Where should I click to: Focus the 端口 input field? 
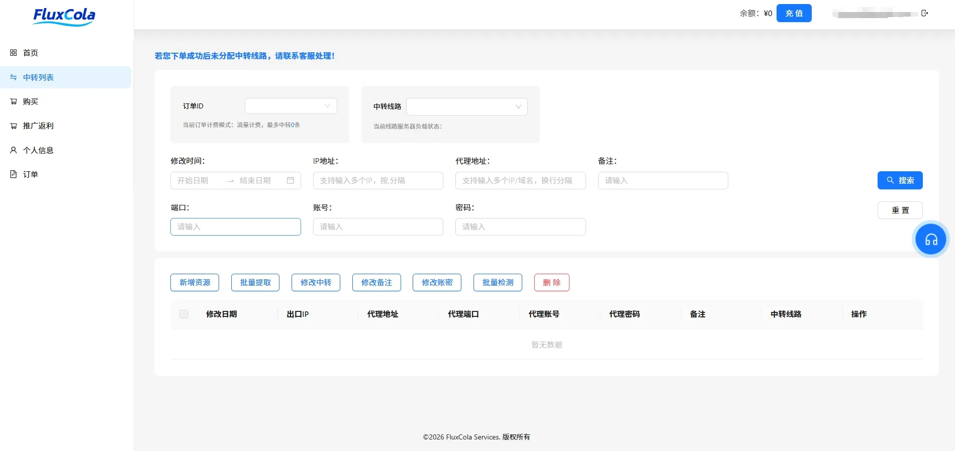click(x=236, y=227)
